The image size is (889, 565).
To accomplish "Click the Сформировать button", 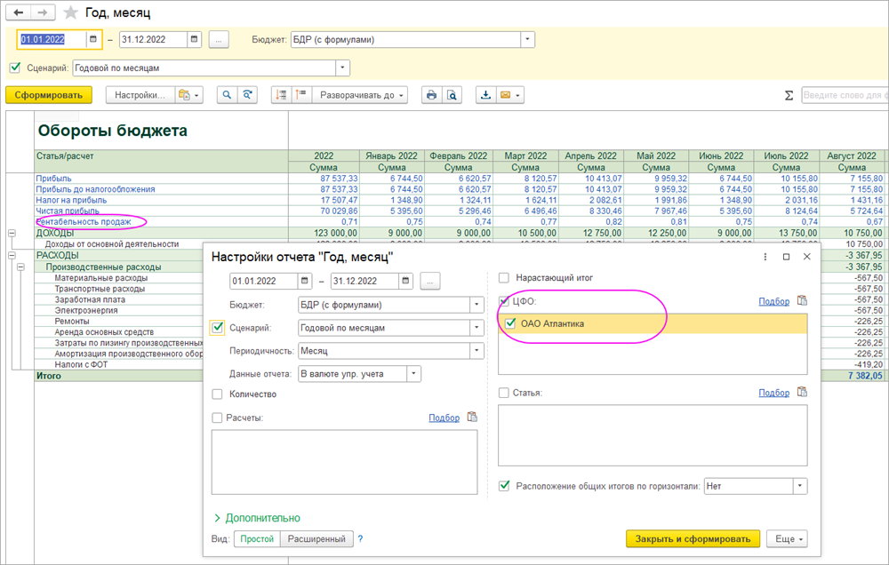I will coord(49,95).
